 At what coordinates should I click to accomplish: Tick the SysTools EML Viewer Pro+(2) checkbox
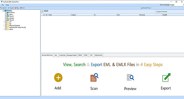pyautogui.click(x=6, y=27)
